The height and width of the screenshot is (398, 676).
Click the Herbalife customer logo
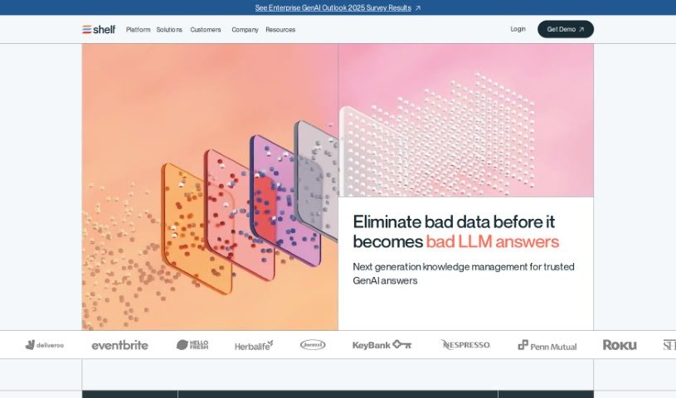pos(254,346)
